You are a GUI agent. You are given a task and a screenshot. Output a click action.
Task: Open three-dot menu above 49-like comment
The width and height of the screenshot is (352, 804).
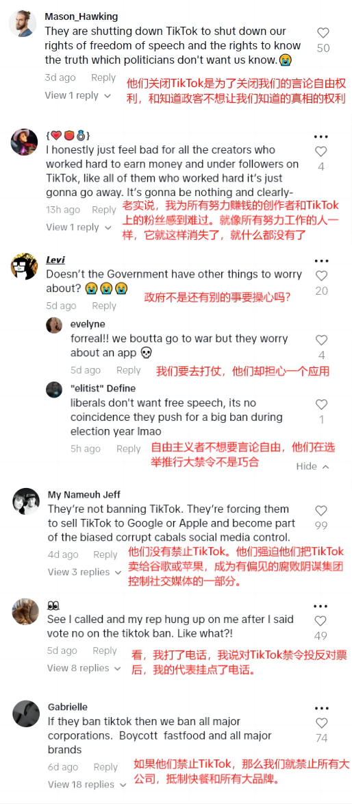(320, 606)
